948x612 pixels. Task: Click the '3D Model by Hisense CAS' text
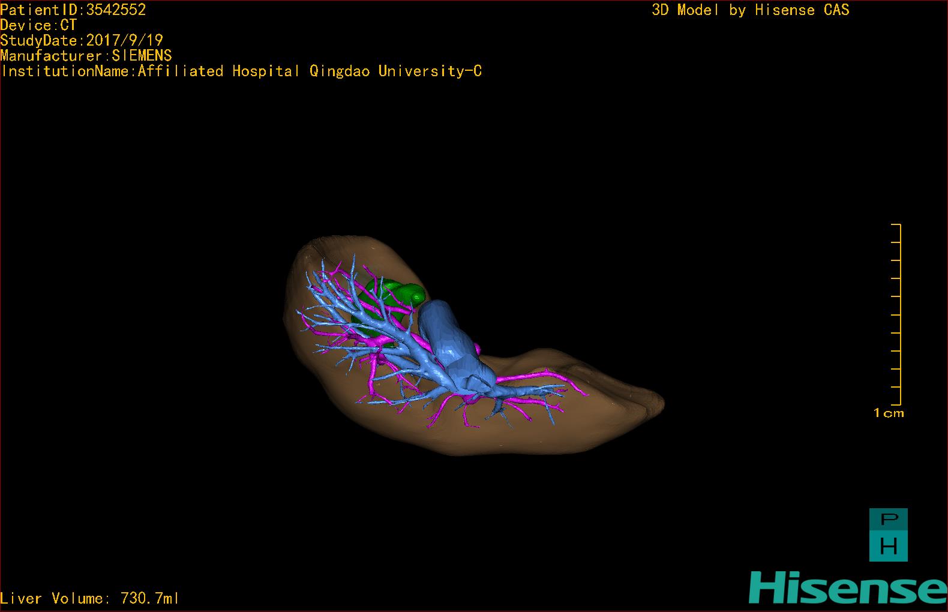pyautogui.click(x=751, y=10)
